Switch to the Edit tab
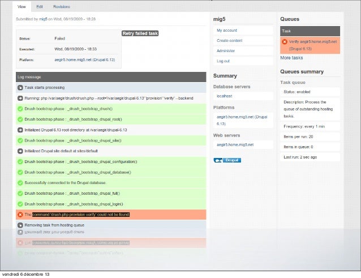This screenshot has width=361, height=278. pos(40,7)
